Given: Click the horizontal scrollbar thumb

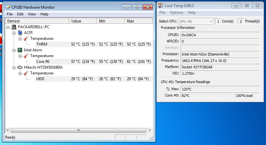Looking at the screenshot, I should pyautogui.click(x=79, y=131).
